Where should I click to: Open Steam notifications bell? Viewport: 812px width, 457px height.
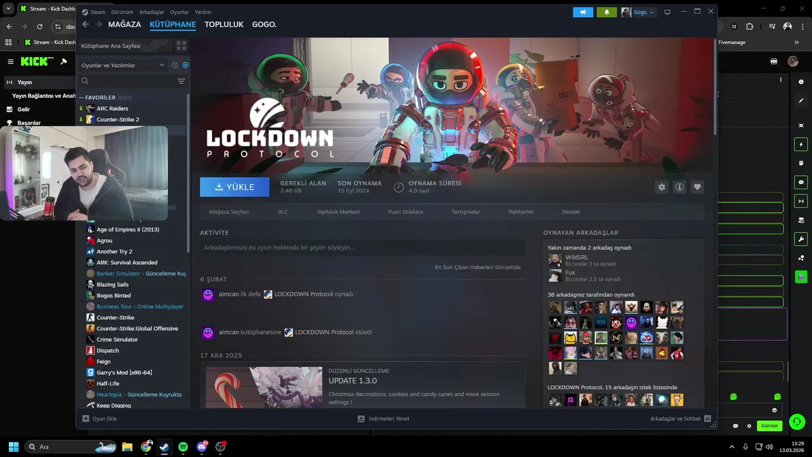606,12
